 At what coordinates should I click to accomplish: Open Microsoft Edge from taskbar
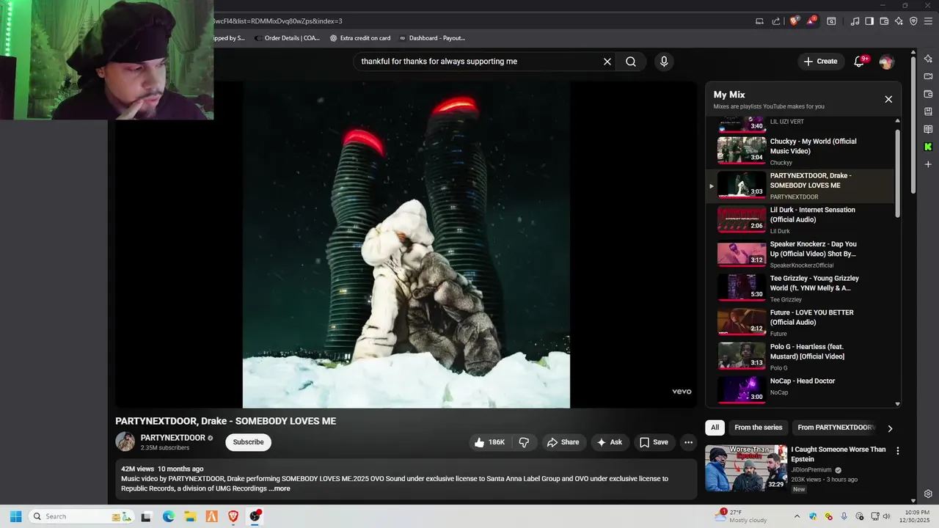pos(168,516)
